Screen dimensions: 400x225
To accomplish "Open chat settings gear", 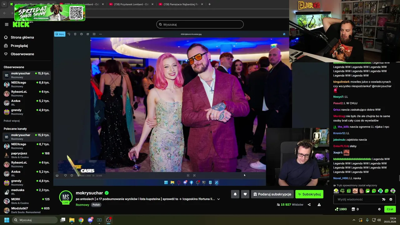I will pyautogui.click(x=379, y=209).
